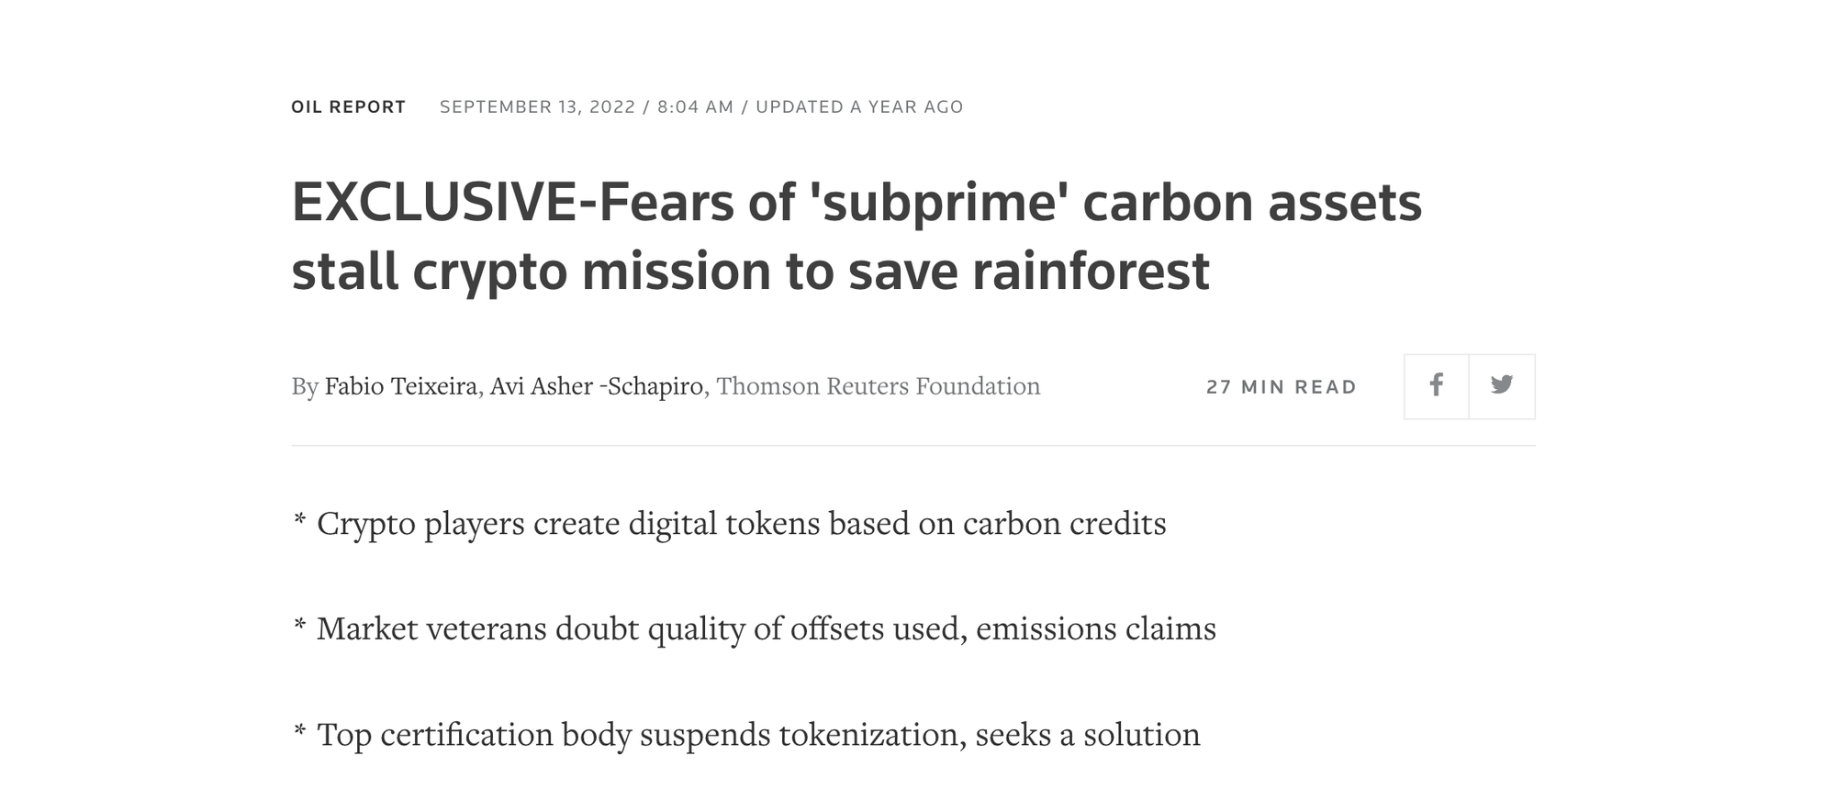Click the 27 MIN READ label
Screen dimensions: 1836x800
[1282, 387]
